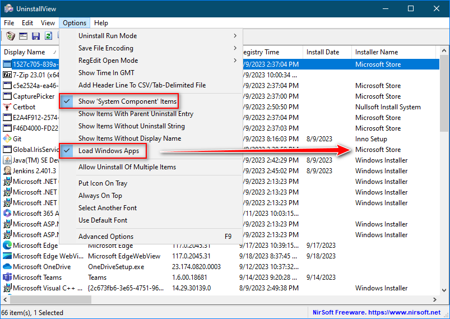The height and width of the screenshot is (319, 450).
Task: Click the Uninstall recycle bin toolbar icon
Action: coord(11,36)
